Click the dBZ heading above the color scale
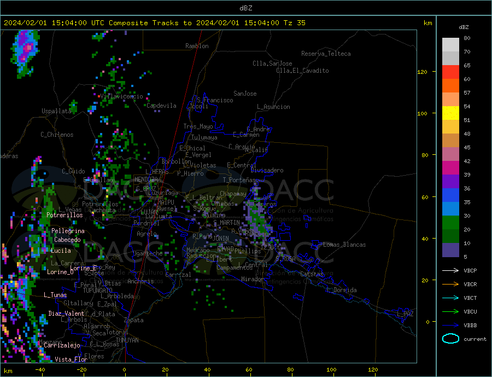The image size is (492, 377). (x=464, y=27)
